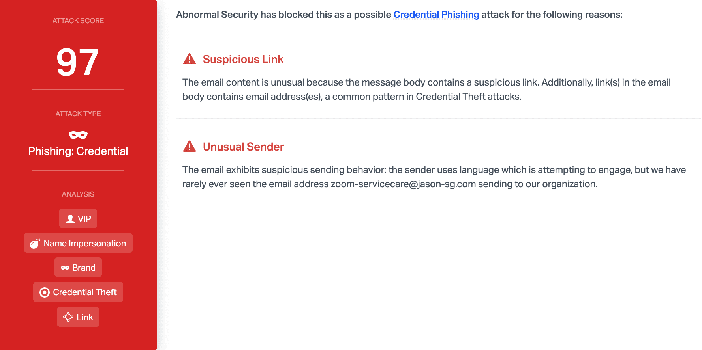The image size is (702, 350).
Task: Click the link nodes icon in Link tag
Action: click(68, 317)
